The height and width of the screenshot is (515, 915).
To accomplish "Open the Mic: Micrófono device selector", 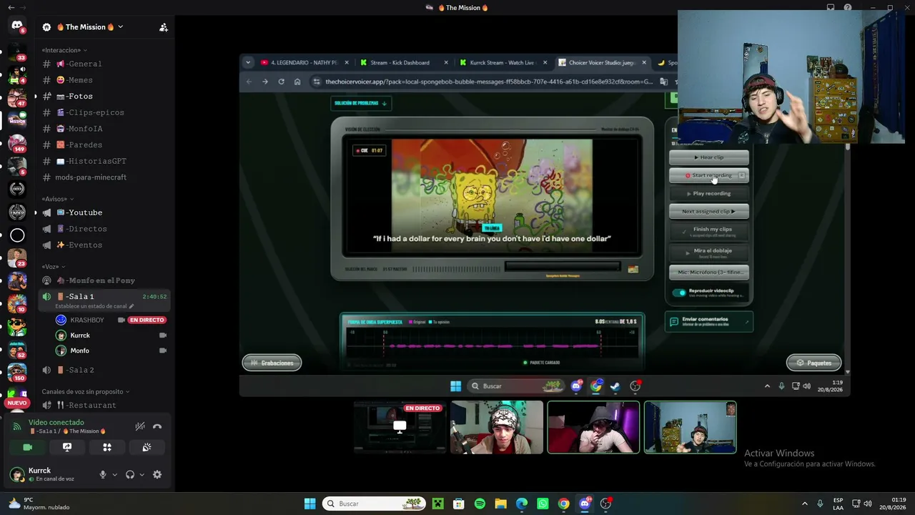I will pos(709,272).
